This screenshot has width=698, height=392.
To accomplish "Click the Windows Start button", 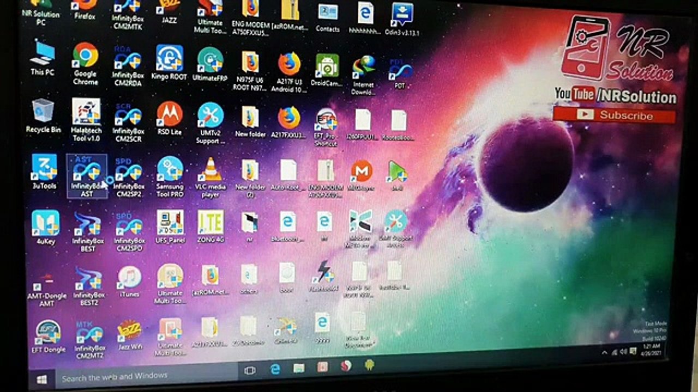I will (42, 379).
